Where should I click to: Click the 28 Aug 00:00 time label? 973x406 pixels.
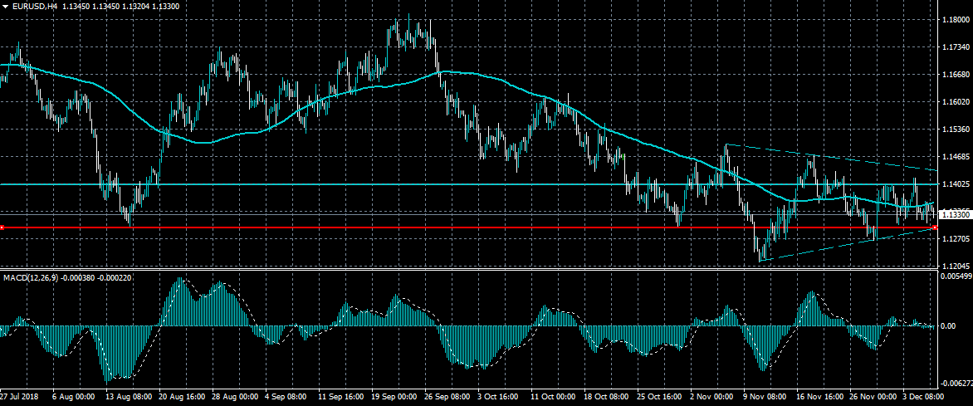235,396
